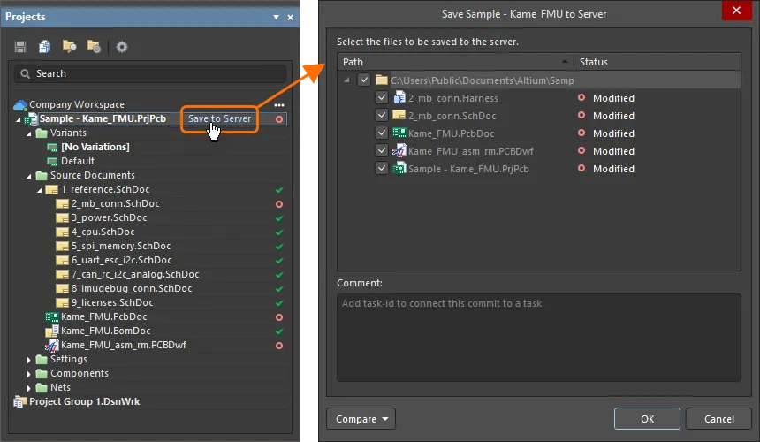Click the Sample - Kame_FMU.PrjPcb icon in dialog
The height and width of the screenshot is (442, 760).
coord(399,168)
